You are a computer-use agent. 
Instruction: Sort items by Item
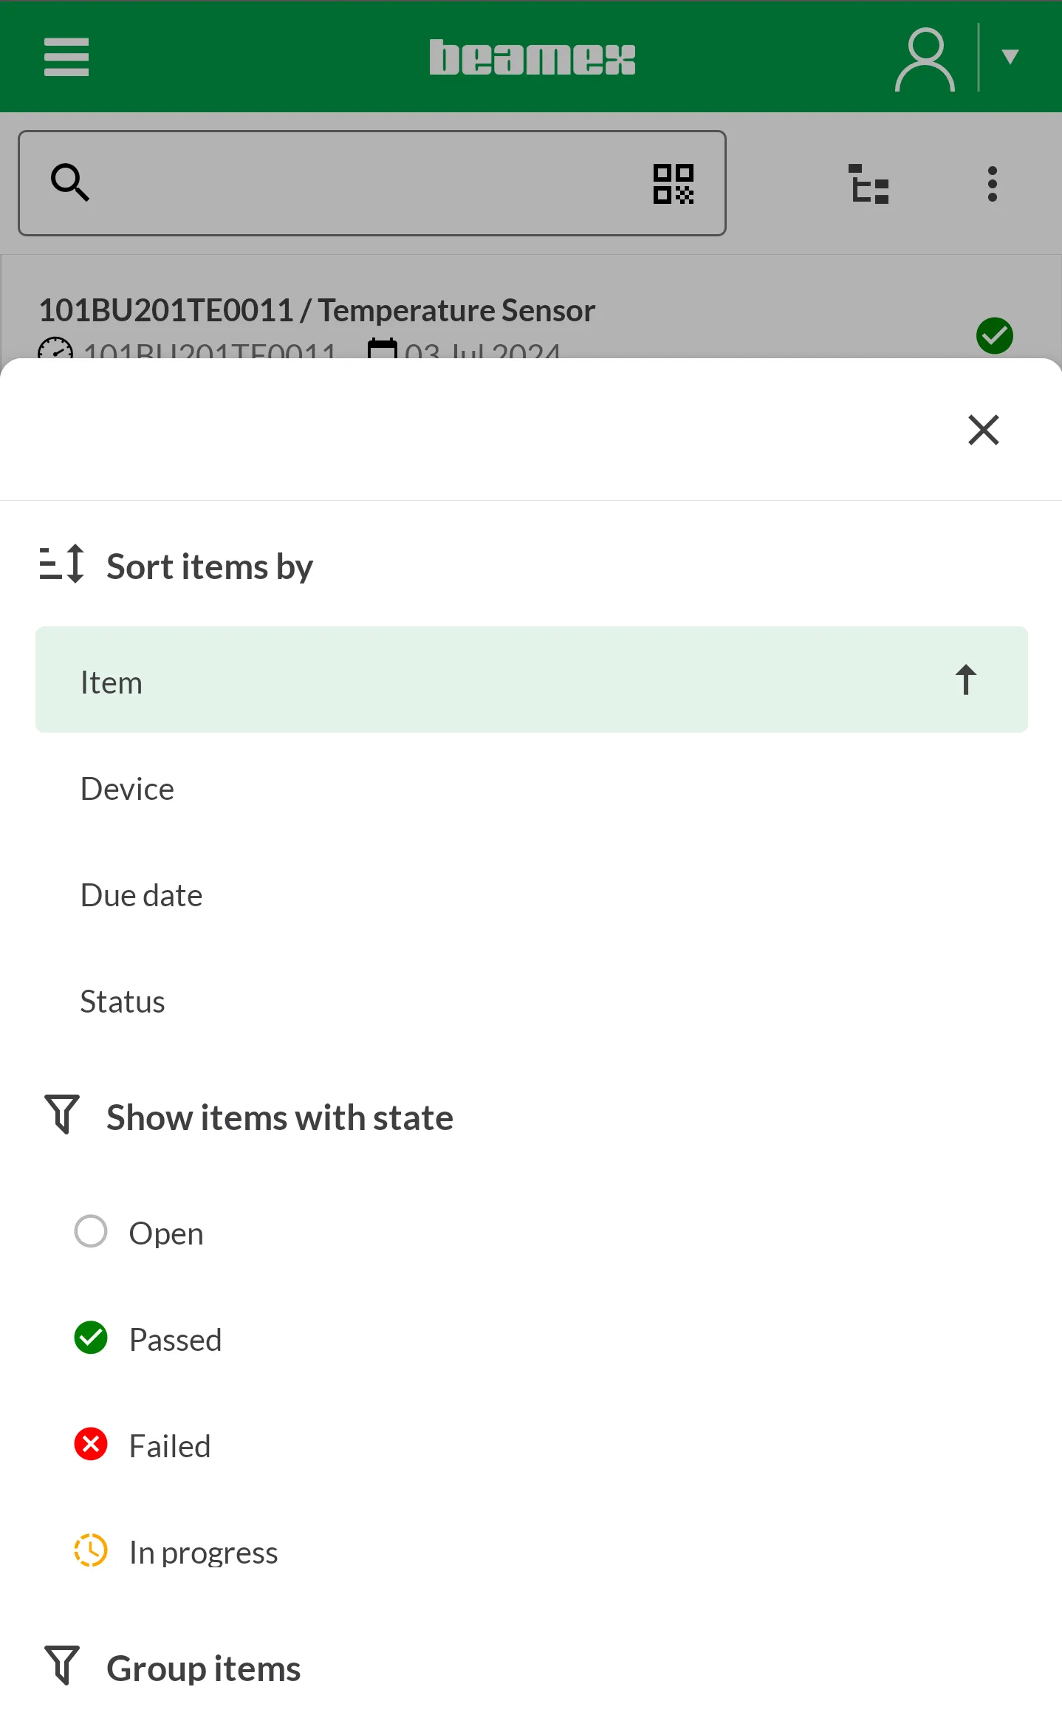pos(111,682)
